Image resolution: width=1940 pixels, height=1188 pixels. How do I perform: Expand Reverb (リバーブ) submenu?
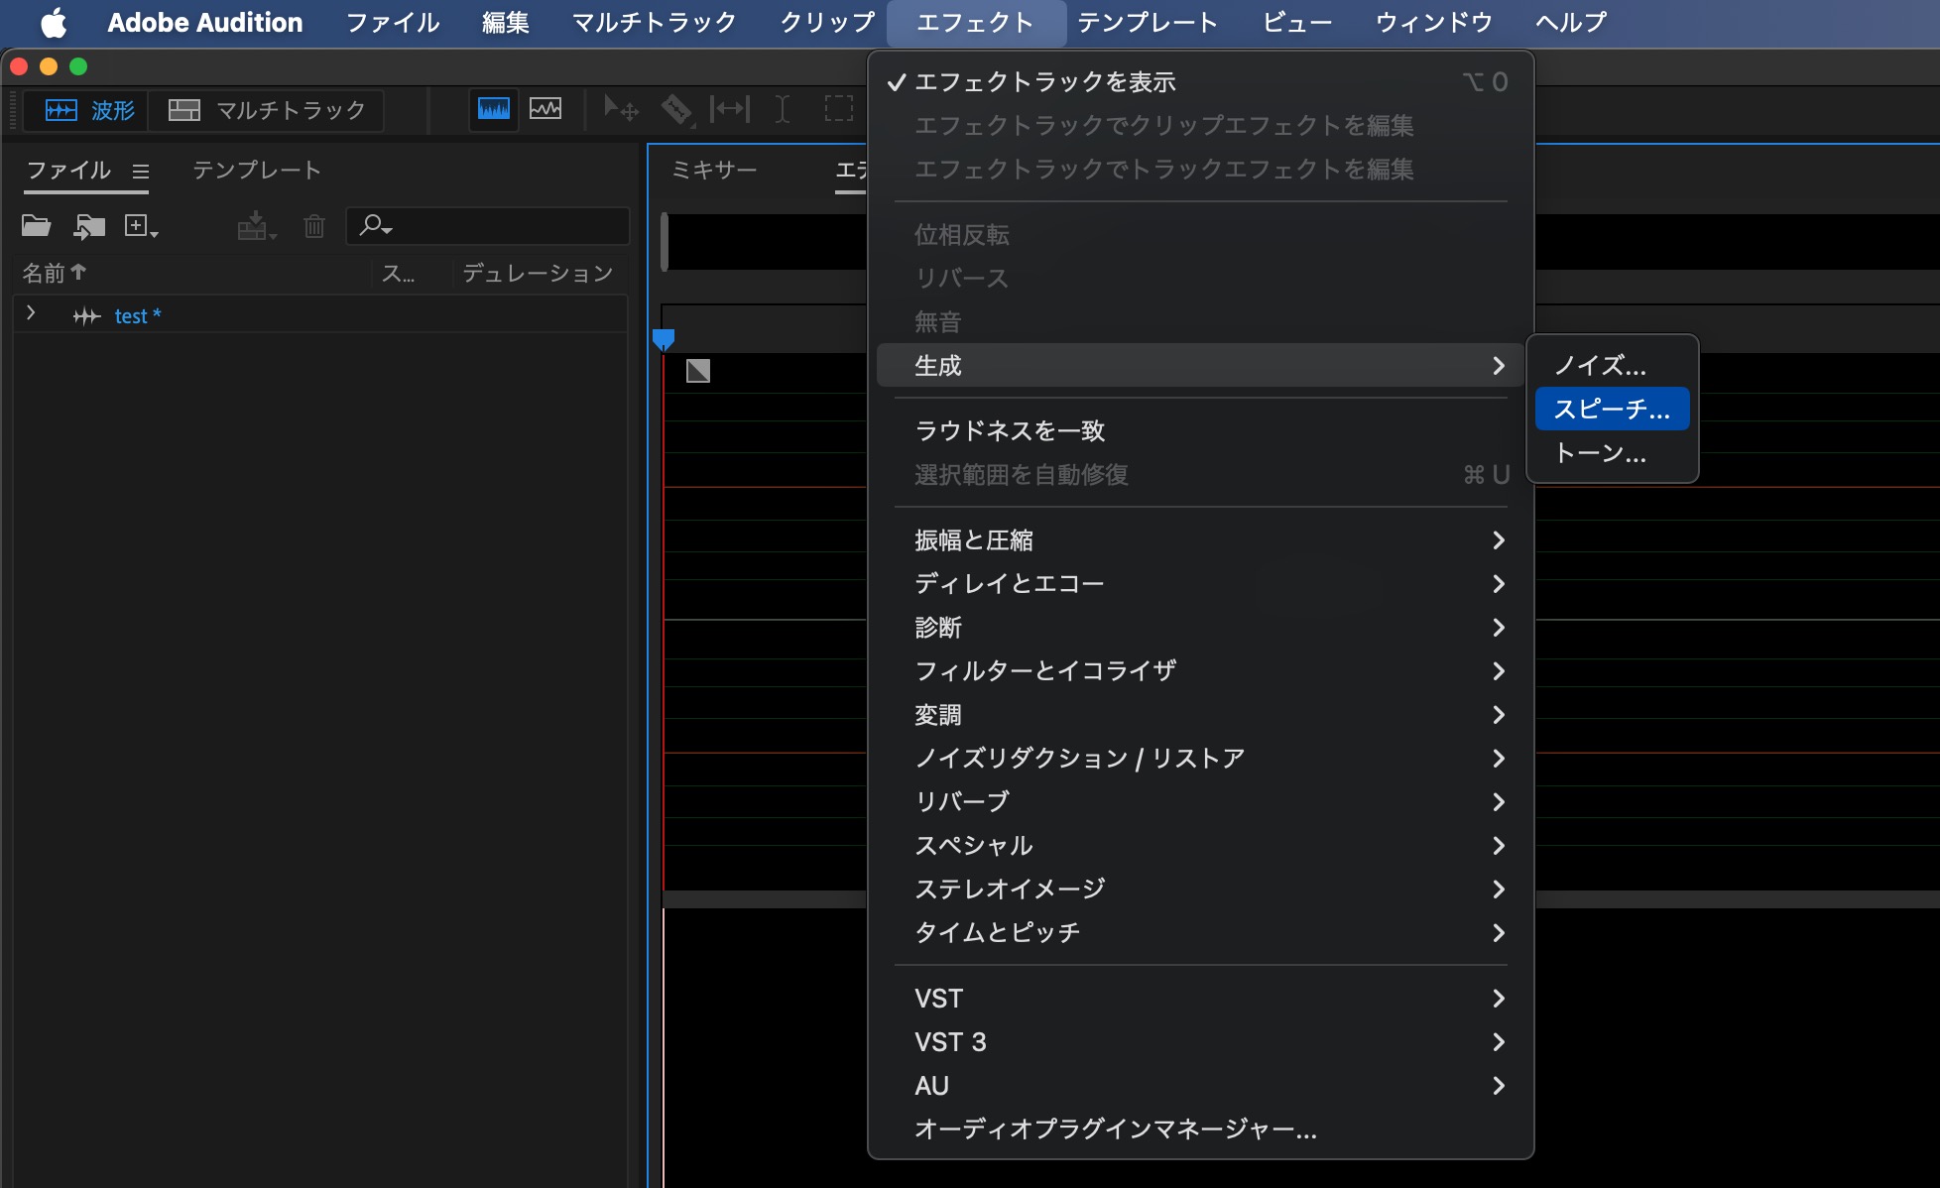click(1200, 802)
